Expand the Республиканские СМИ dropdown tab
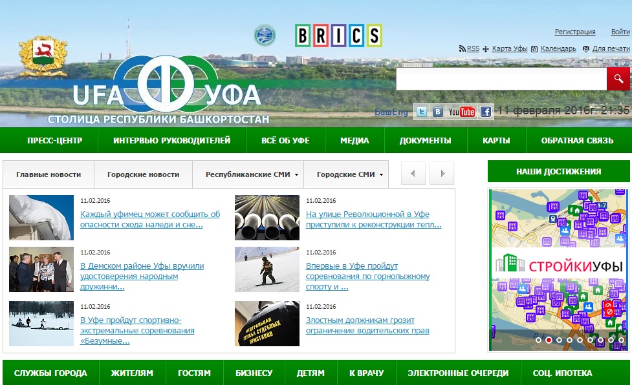Screen dimensions: 632x385 click(252, 174)
